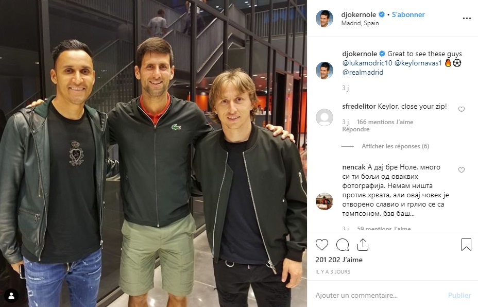Follow with the S'abonner button

click(408, 14)
